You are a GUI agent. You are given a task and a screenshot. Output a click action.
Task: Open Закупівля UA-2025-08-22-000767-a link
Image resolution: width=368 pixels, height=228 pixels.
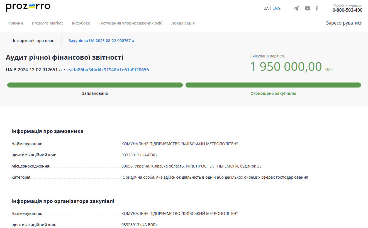[101, 41]
